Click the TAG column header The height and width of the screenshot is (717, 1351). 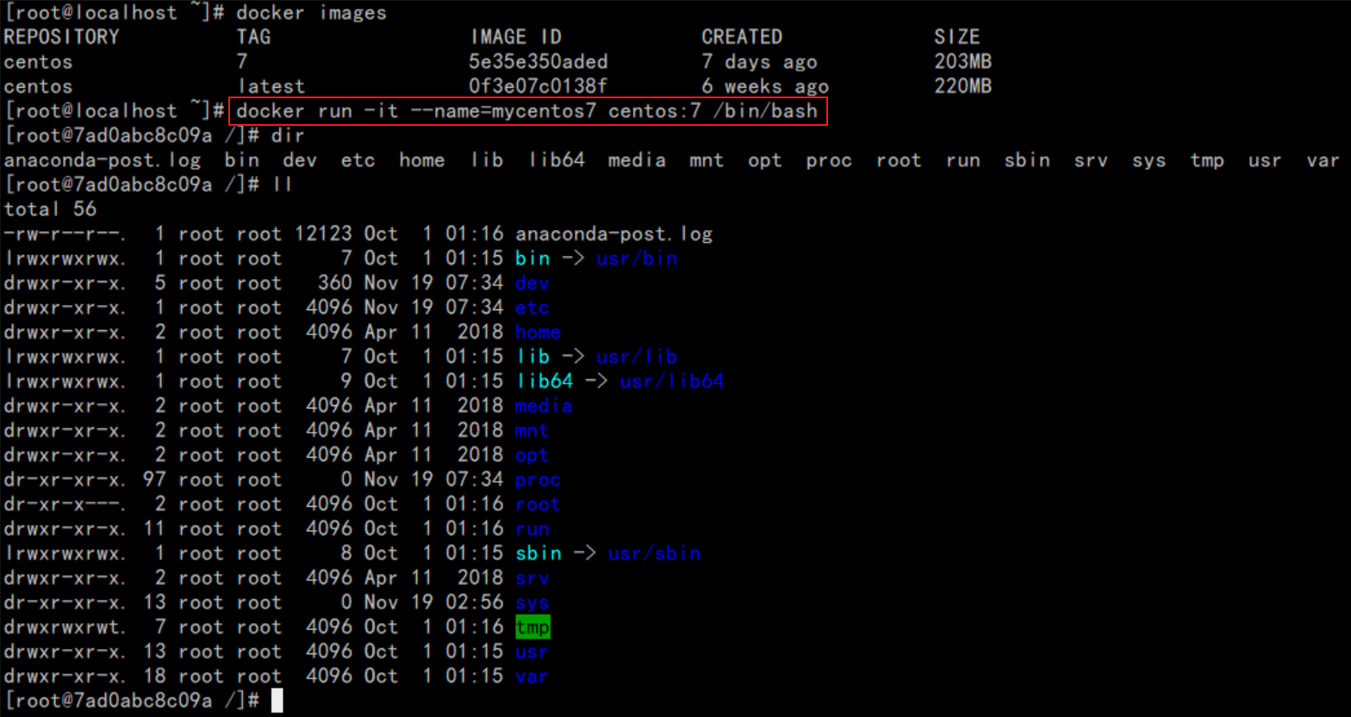coord(253,37)
